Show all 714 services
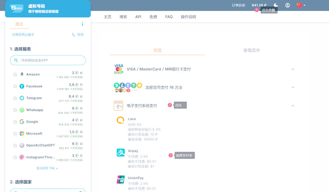Viewport: 329px width, 192px height. (47, 168)
